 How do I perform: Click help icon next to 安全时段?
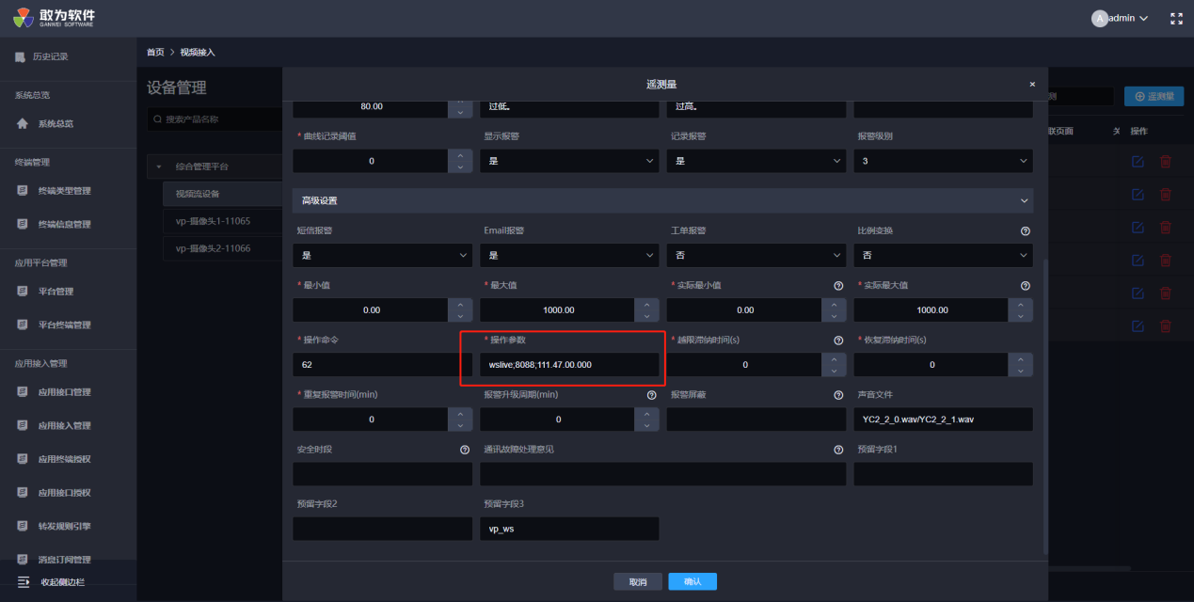click(464, 449)
